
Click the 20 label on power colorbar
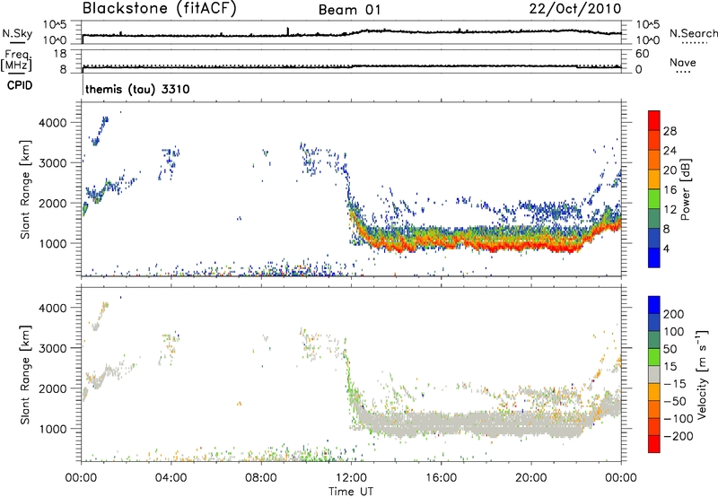tap(670, 170)
